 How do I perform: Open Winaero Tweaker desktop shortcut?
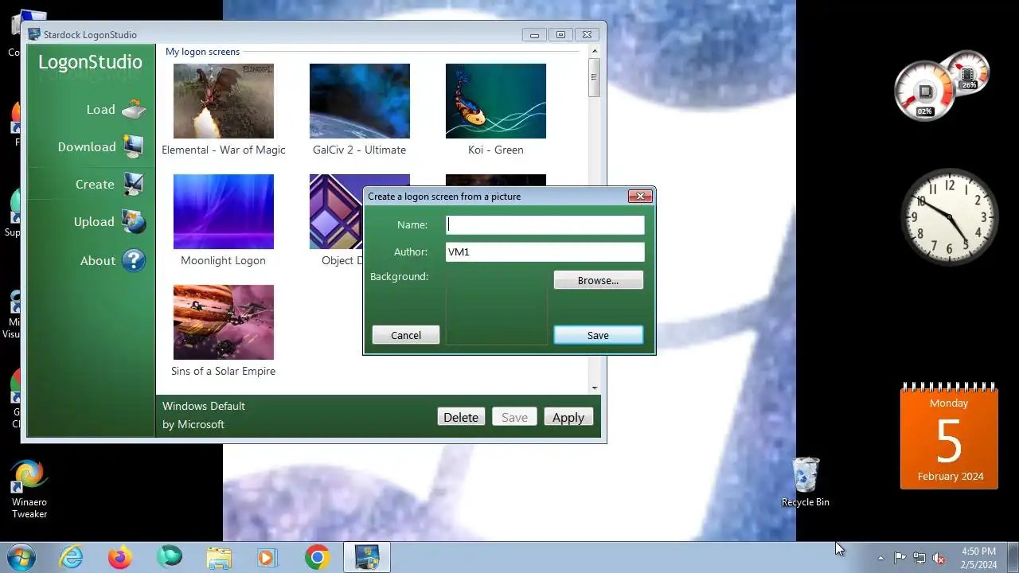click(x=29, y=489)
